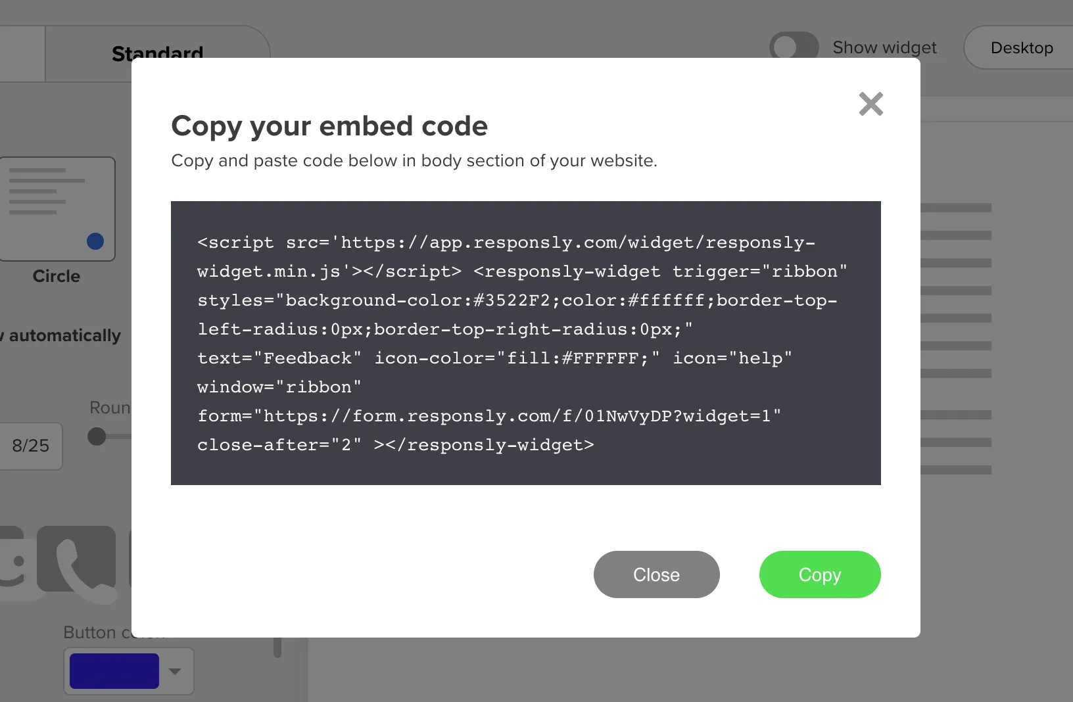This screenshot has height=702, width=1073.
Task: Select the smiley face widget icon
Action: click(13, 565)
